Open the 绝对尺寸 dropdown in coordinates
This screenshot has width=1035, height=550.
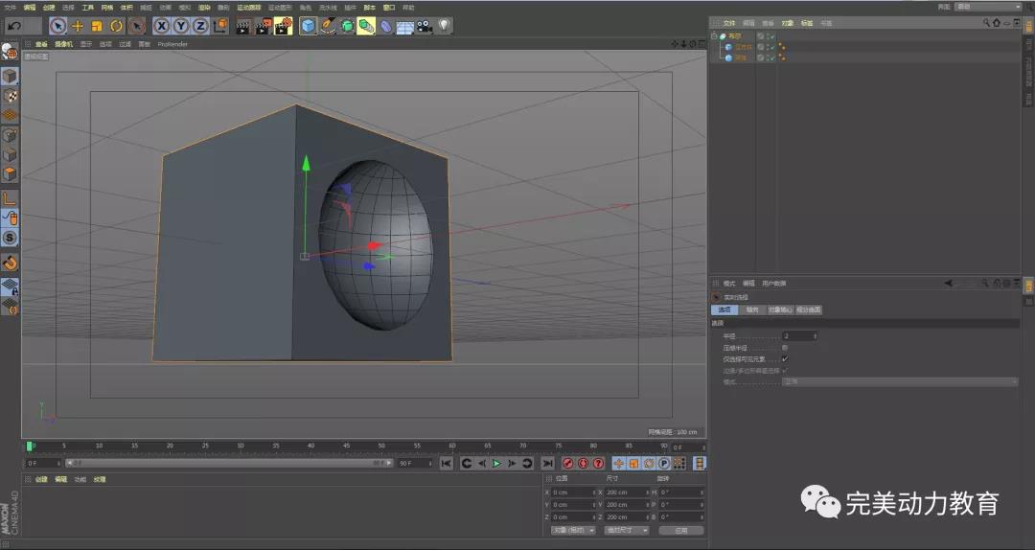pyautogui.click(x=628, y=530)
